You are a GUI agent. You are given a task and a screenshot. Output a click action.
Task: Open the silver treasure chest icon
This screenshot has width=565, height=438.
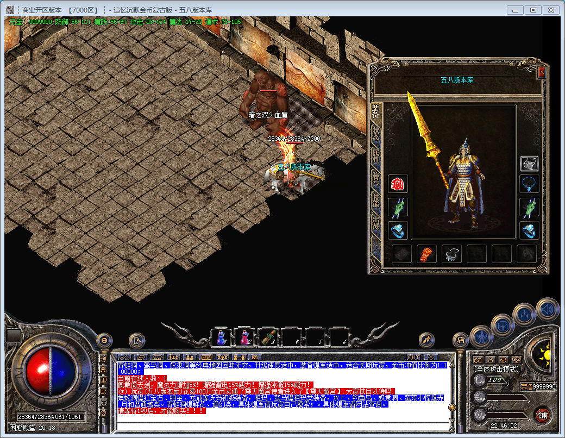[529, 164]
